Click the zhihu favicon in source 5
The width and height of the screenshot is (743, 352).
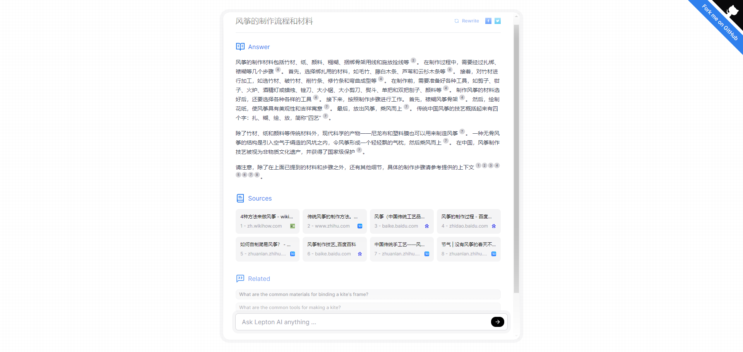pyautogui.click(x=293, y=254)
